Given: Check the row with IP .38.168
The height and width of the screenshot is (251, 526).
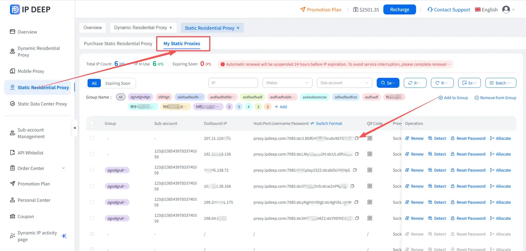Looking at the screenshot, I should [92, 186].
